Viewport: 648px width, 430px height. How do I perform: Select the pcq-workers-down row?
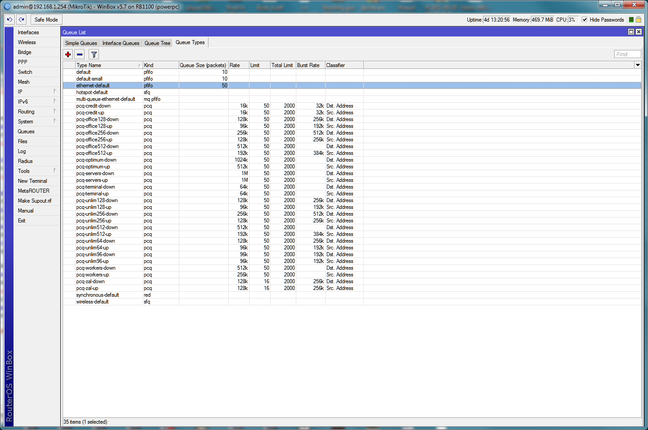click(352, 268)
